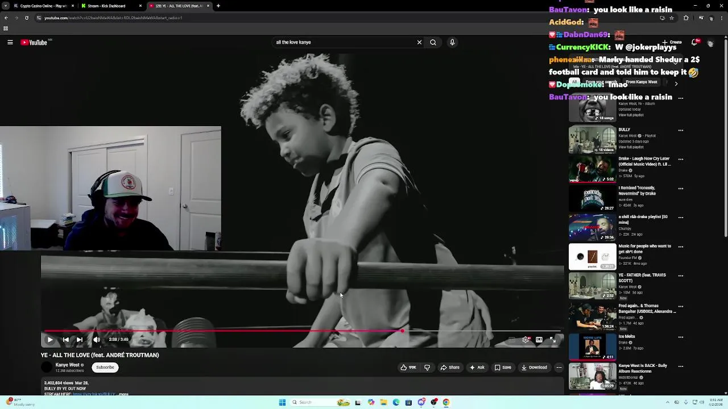Select the 'From Kanye West' filter chip
Image resolution: width=728 pixels, height=409 pixels.
click(642, 82)
